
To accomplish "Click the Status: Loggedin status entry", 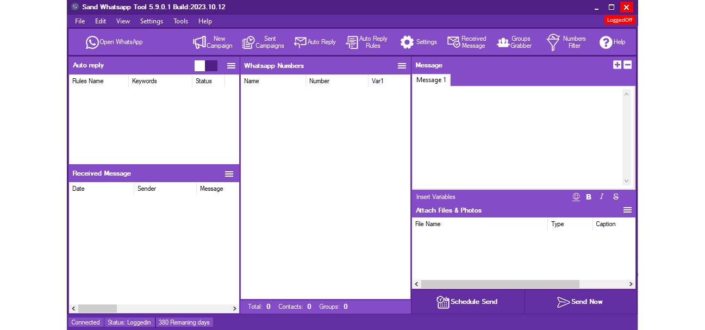I will click(x=129, y=322).
